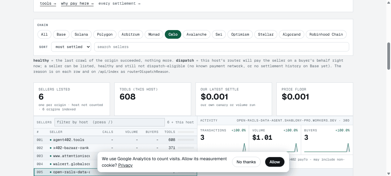Click the TOOLS (THIS HOST) stat card
Image resolution: width=391 pixels, height=176 pixels.
point(153,99)
